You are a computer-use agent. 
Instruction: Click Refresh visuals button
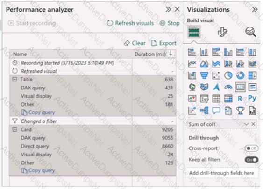click(130, 23)
